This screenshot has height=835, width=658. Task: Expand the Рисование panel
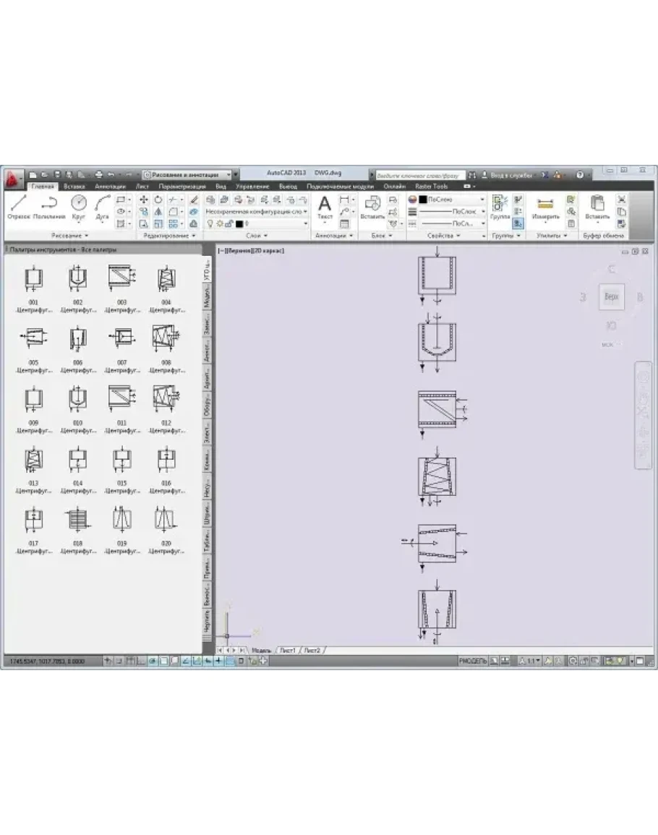[70, 236]
